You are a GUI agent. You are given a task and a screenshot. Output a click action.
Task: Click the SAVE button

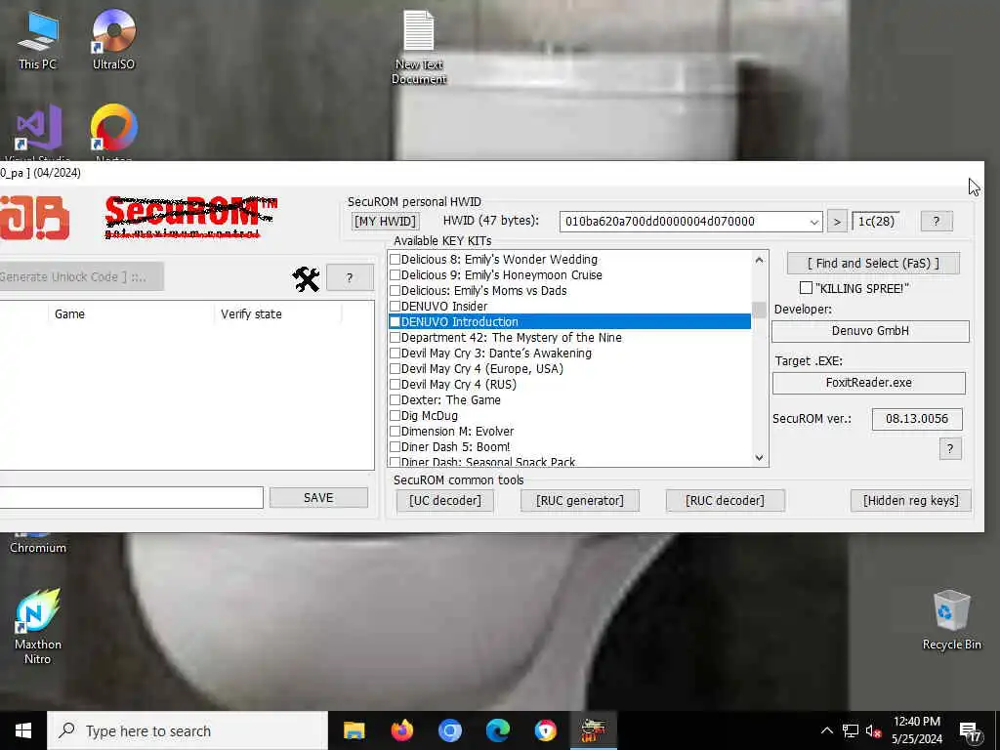point(319,498)
